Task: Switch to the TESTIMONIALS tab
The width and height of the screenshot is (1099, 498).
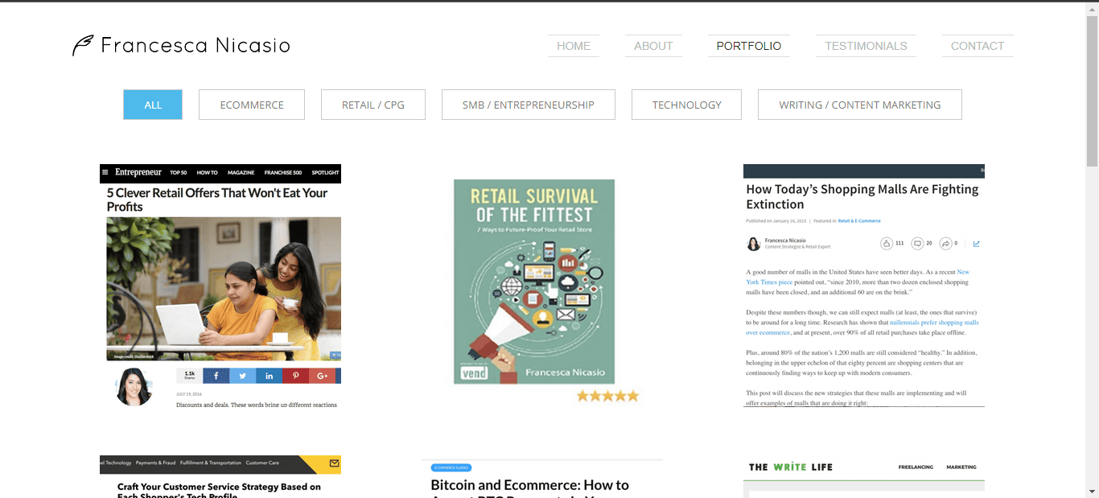Action: pos(866,46)
